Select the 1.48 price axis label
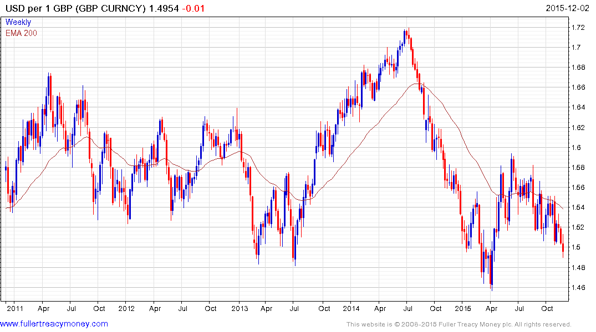 coord(578,267)
